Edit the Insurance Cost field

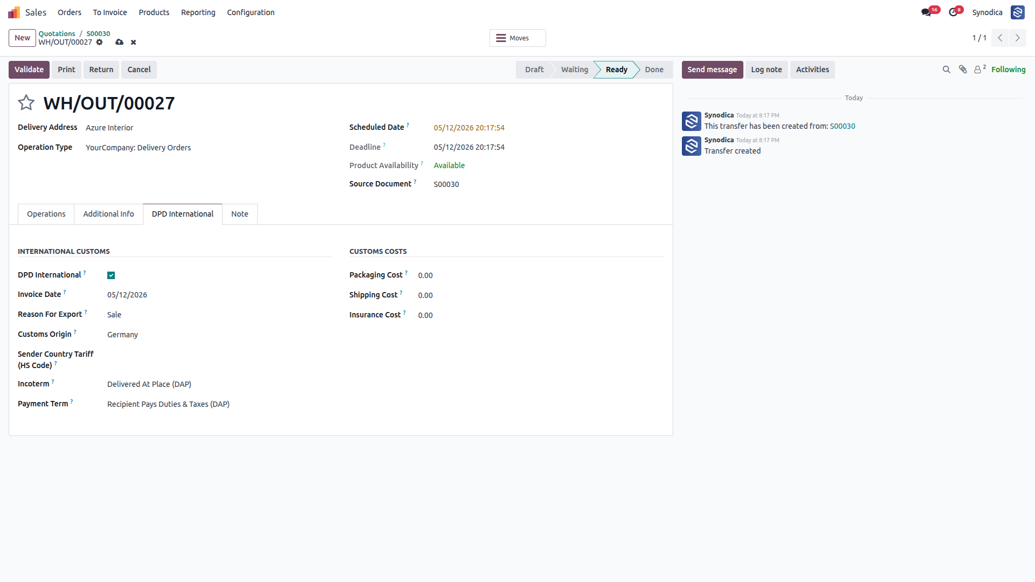541,315
